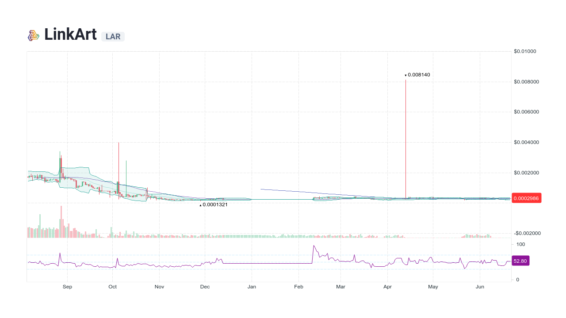The height and width of the screenshot is (318, 566).
Task: Click the red current price label 0.0002986
Action: [526, 198]
